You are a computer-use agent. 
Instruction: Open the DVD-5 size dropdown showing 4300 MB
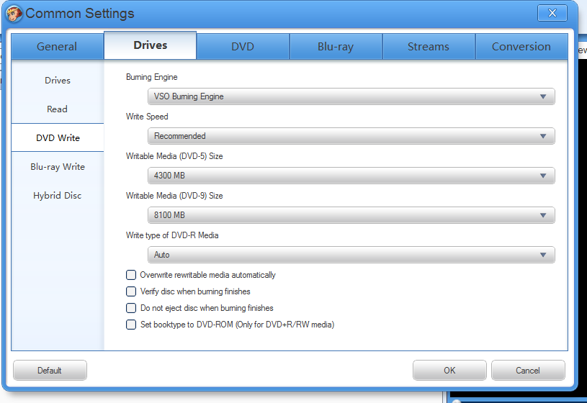tap(351, 176)
